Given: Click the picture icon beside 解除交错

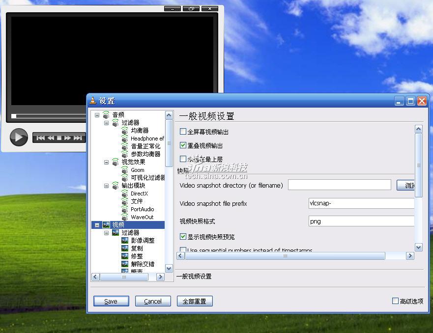Looking at the screenshot, I should point(125,264).
